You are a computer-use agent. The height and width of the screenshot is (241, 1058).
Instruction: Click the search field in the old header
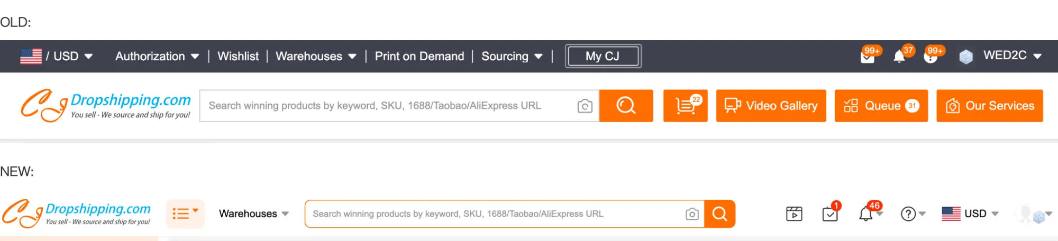[386, 106]
